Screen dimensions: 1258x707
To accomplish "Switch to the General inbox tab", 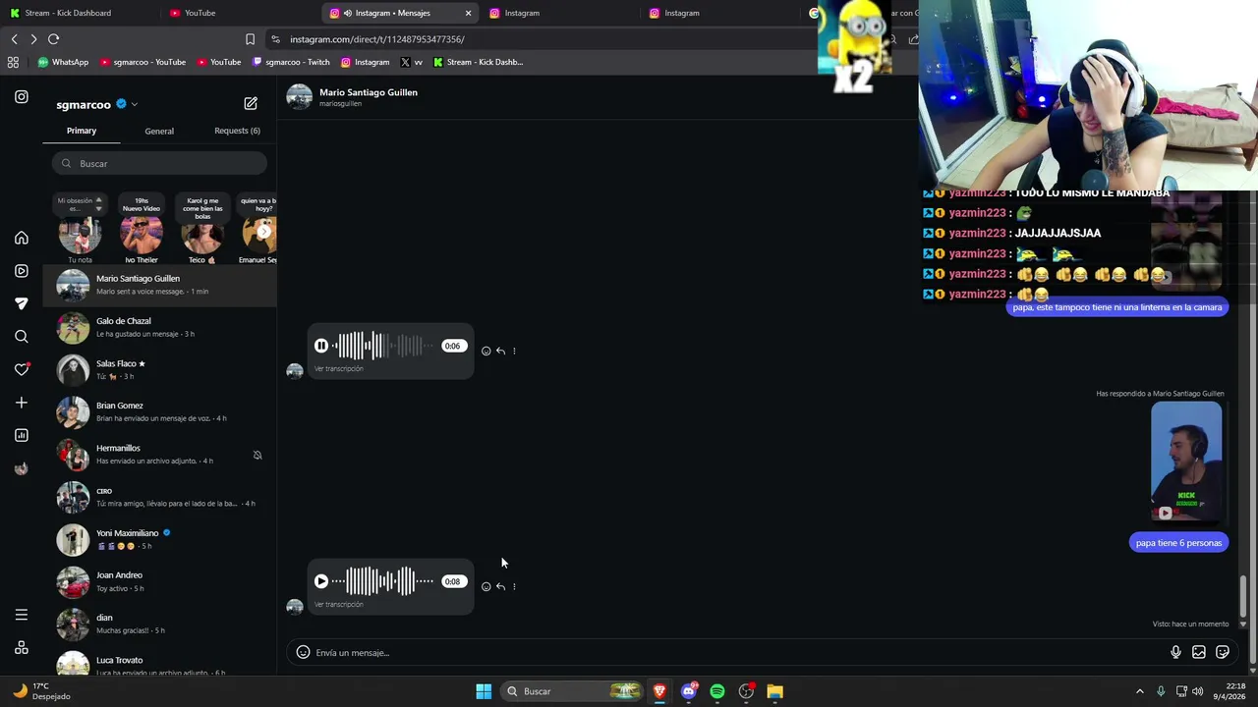I will (x=159, y=131).
